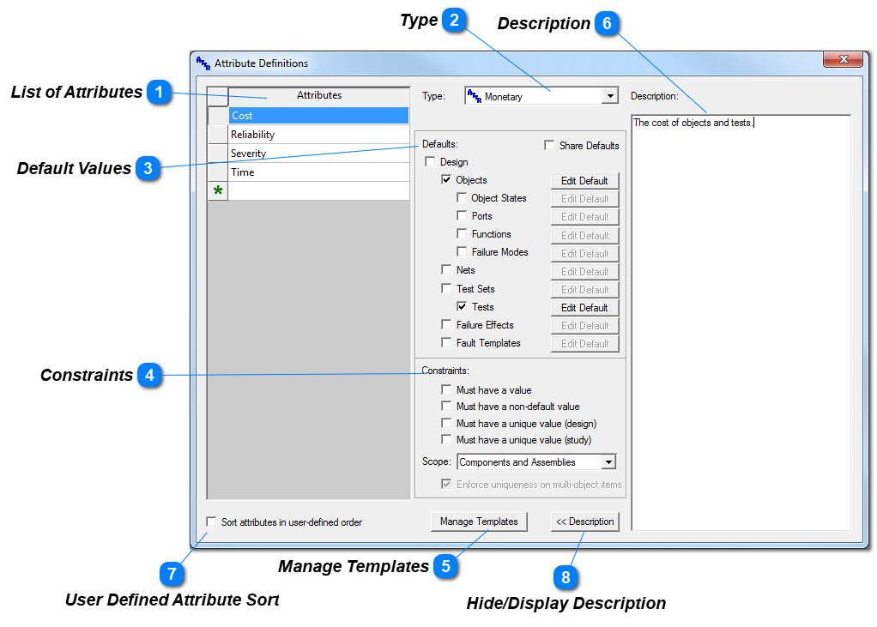The width and height of the screenshot is (877, 627).
Task: Click the empty new attribute row
Action: [319, 191]
